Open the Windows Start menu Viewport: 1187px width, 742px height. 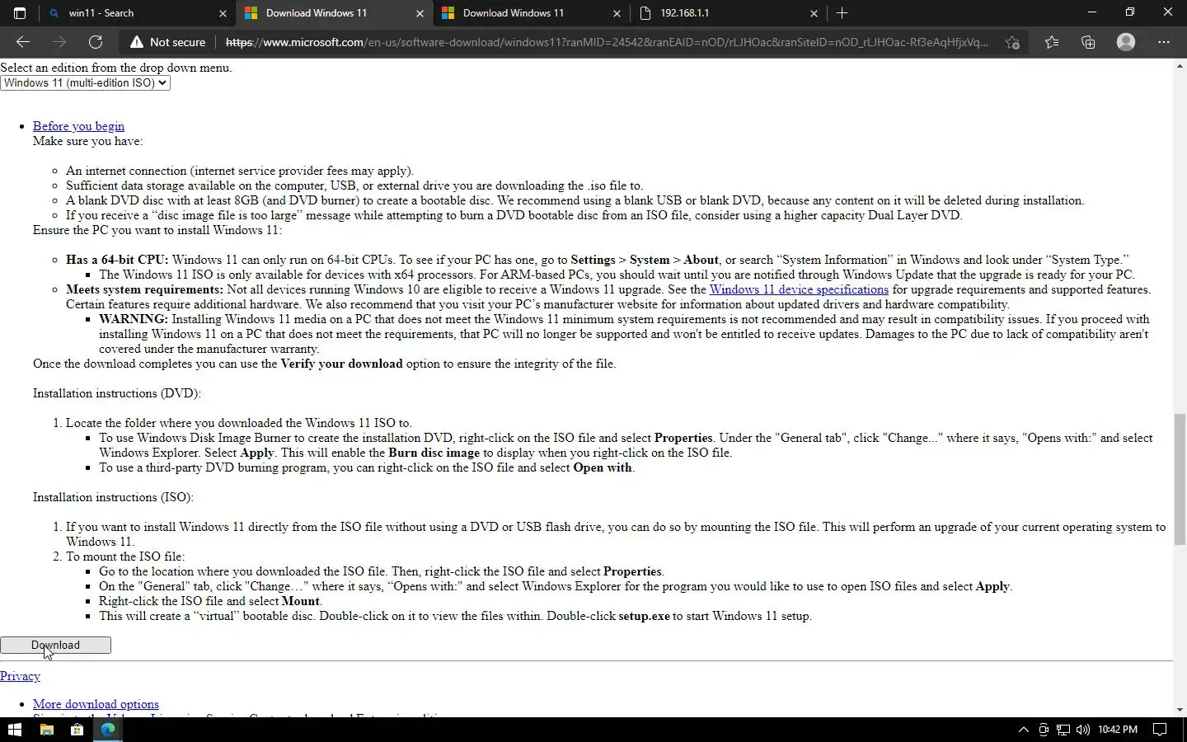[x=14, y=730]
